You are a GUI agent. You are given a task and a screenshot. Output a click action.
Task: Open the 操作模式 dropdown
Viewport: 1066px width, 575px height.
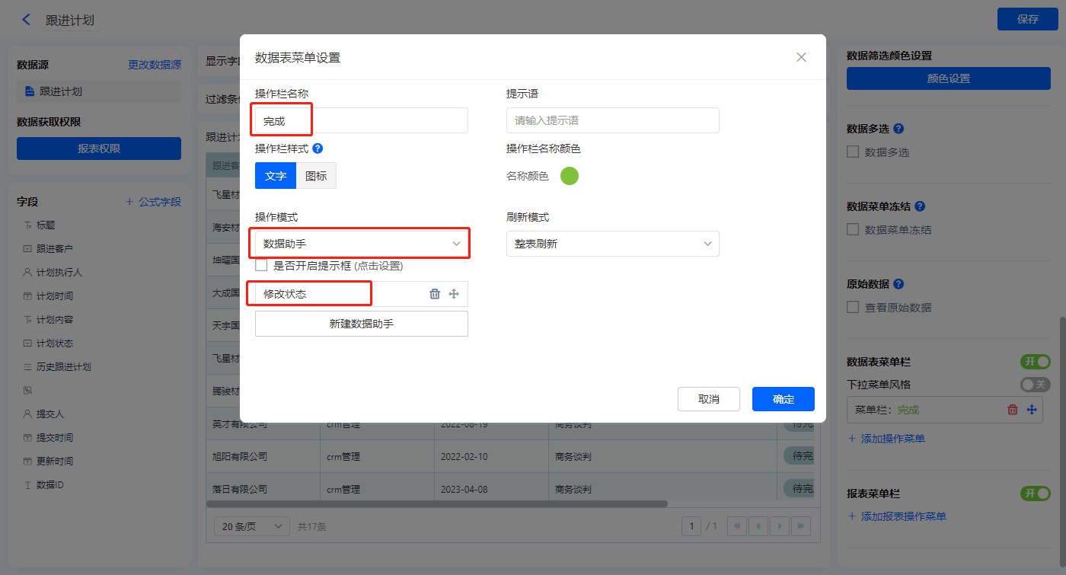click(x=362, y=244)
